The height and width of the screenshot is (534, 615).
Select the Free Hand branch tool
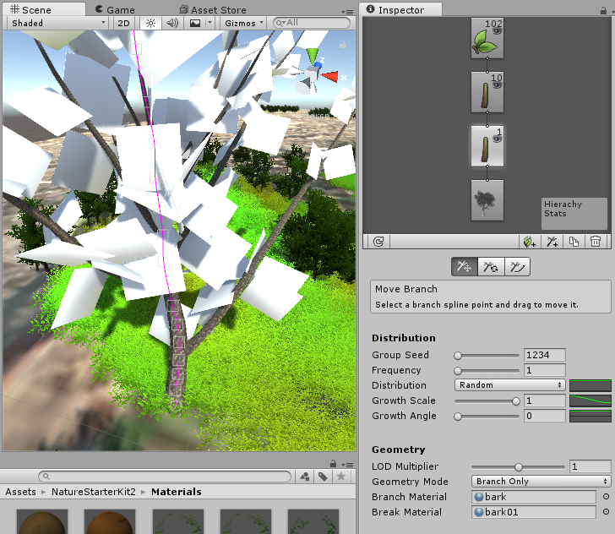(517, 267)
